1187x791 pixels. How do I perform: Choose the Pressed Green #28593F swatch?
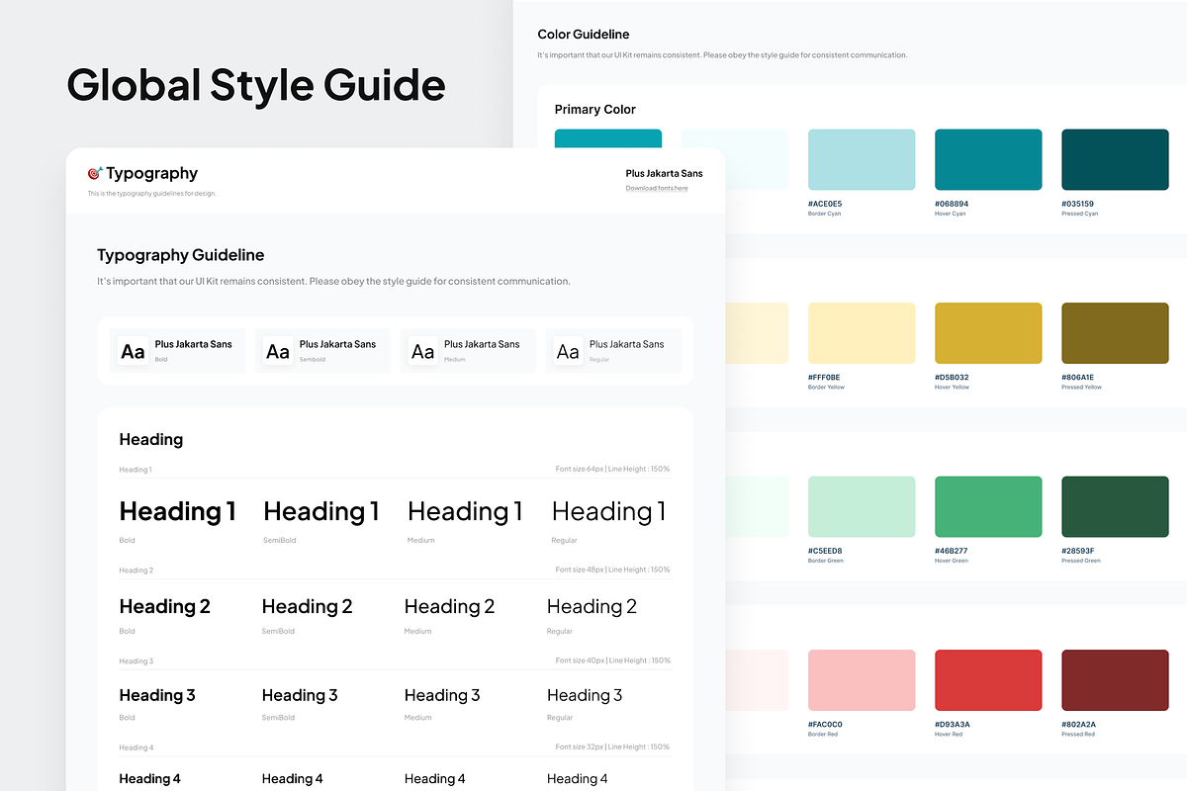tap(1115, 506)
